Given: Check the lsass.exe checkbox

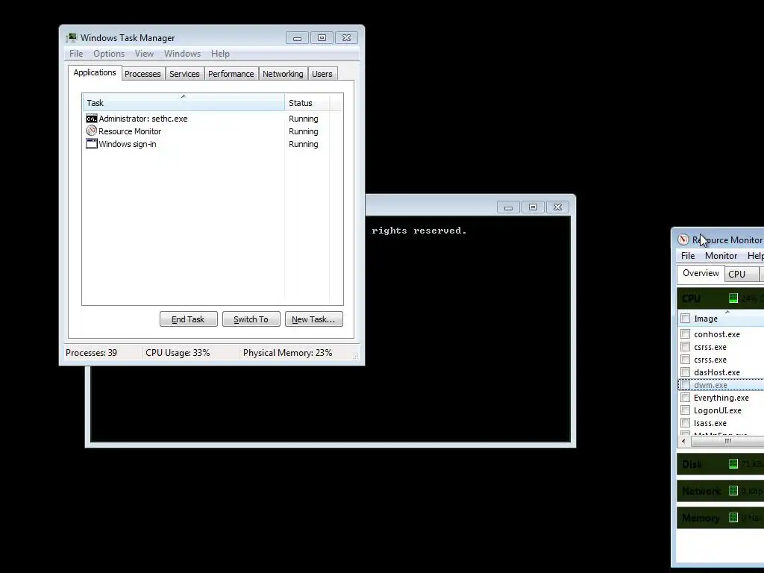Looking at the screenshot, I should 686,423.
